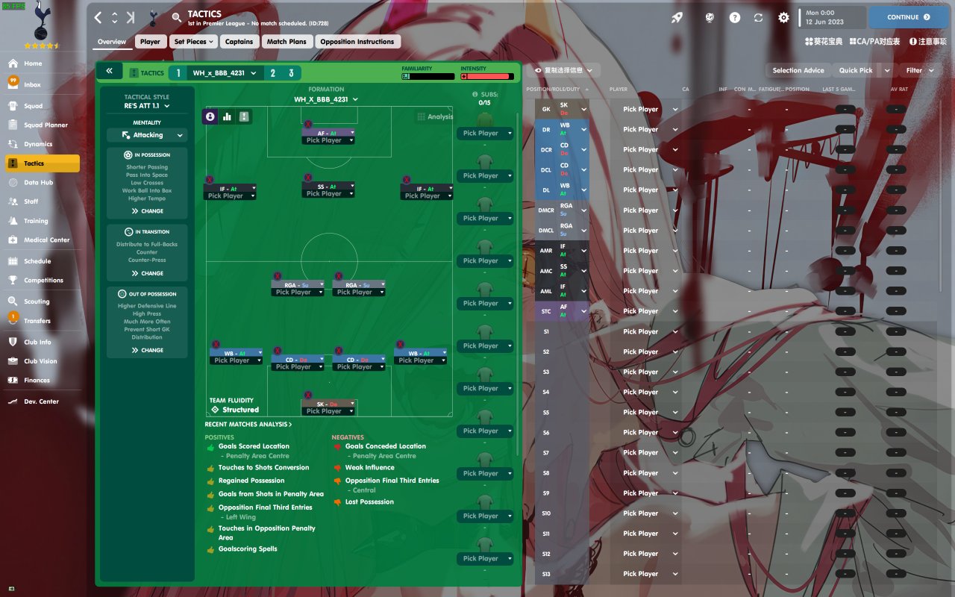Open the settings gear in top bar
955x597 pixels.
[783, 17]
